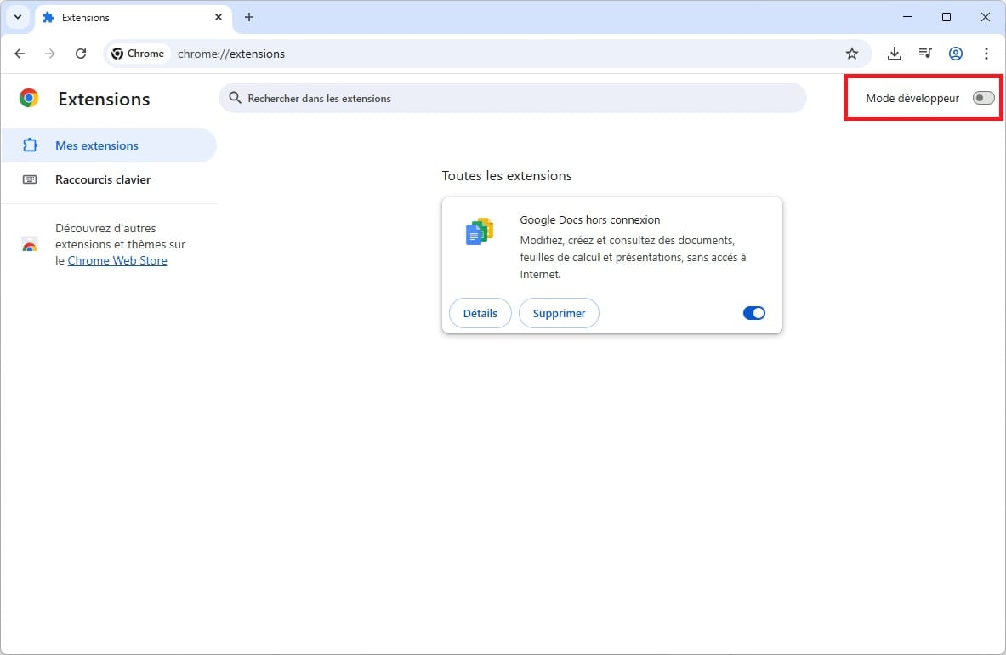Click the Mode développeur label
Viewport: 1006px width, 655px height.
click(x=912, y=98)
